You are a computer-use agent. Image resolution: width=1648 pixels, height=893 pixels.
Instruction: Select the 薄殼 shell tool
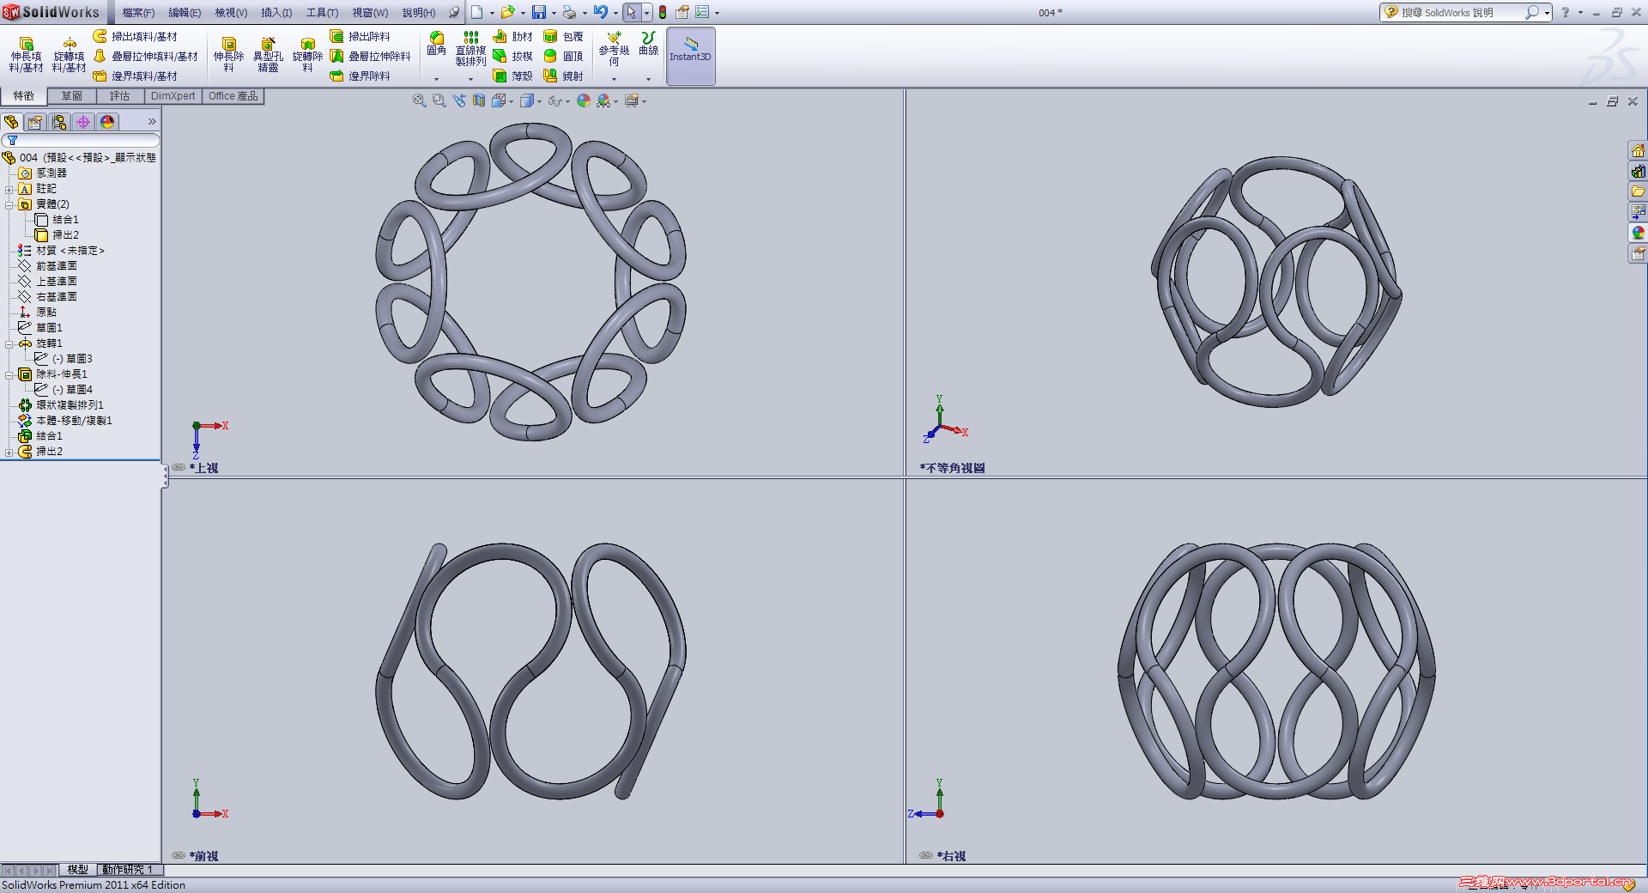(512, 76)
